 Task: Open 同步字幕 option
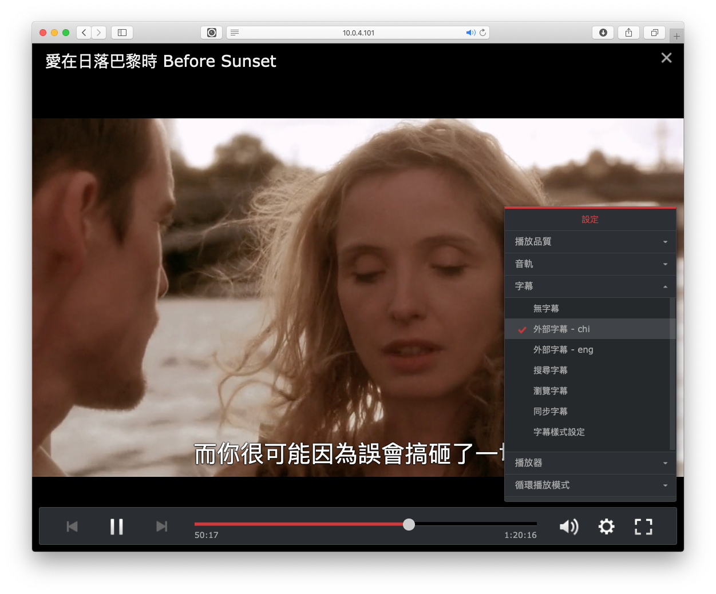(587, 411)
